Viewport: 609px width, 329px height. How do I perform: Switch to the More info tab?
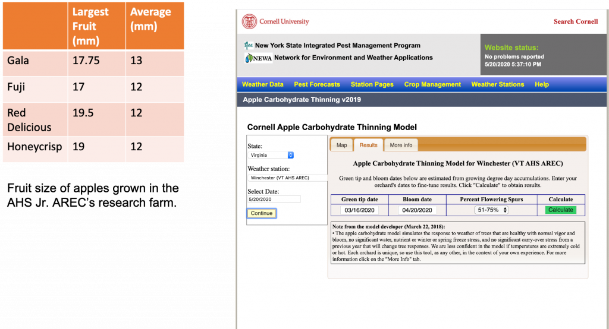[x=401, y=145]
